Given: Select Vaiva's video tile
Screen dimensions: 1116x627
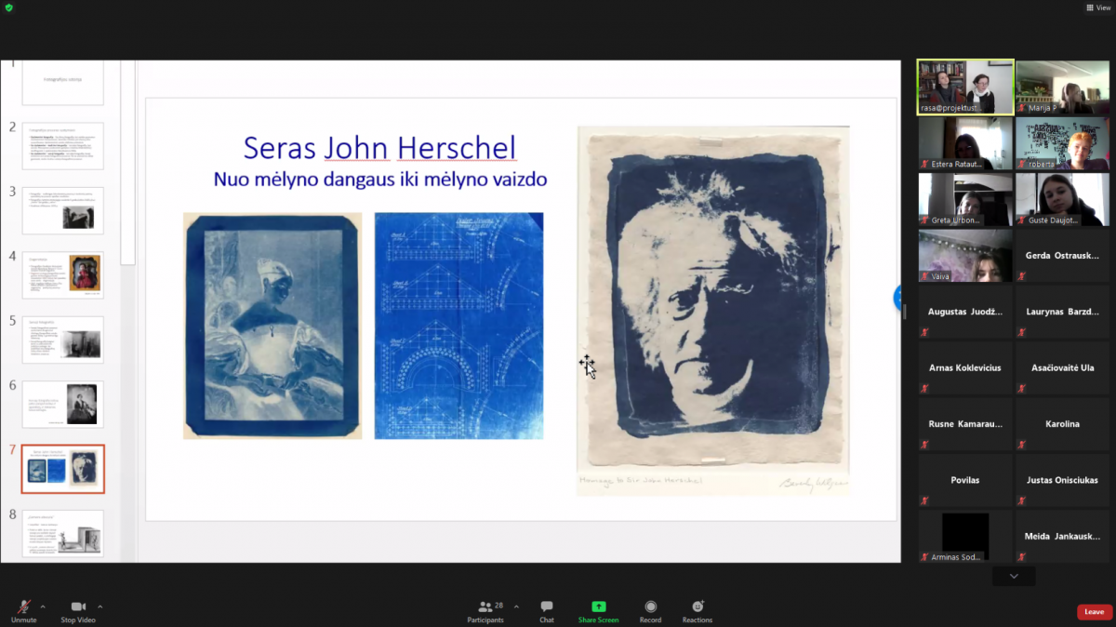Looking at the screenshot, I should tap(965, 256).
